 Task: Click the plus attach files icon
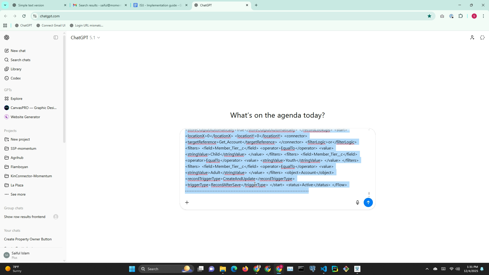187,202
